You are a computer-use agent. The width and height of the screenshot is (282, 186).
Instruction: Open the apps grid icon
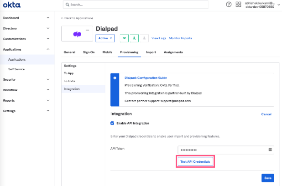[238, 4]
